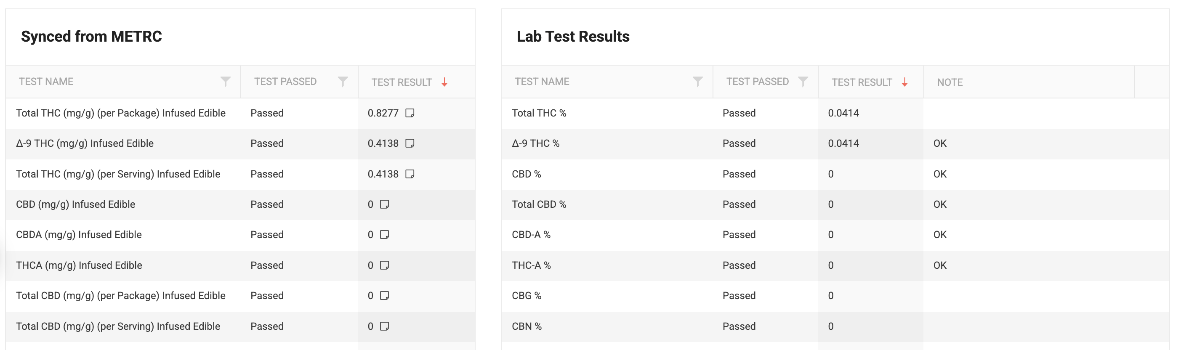Viewport: 1181px width, 350px height.
Task: Select the CBN % lab result row
Action: pos(527,326)
